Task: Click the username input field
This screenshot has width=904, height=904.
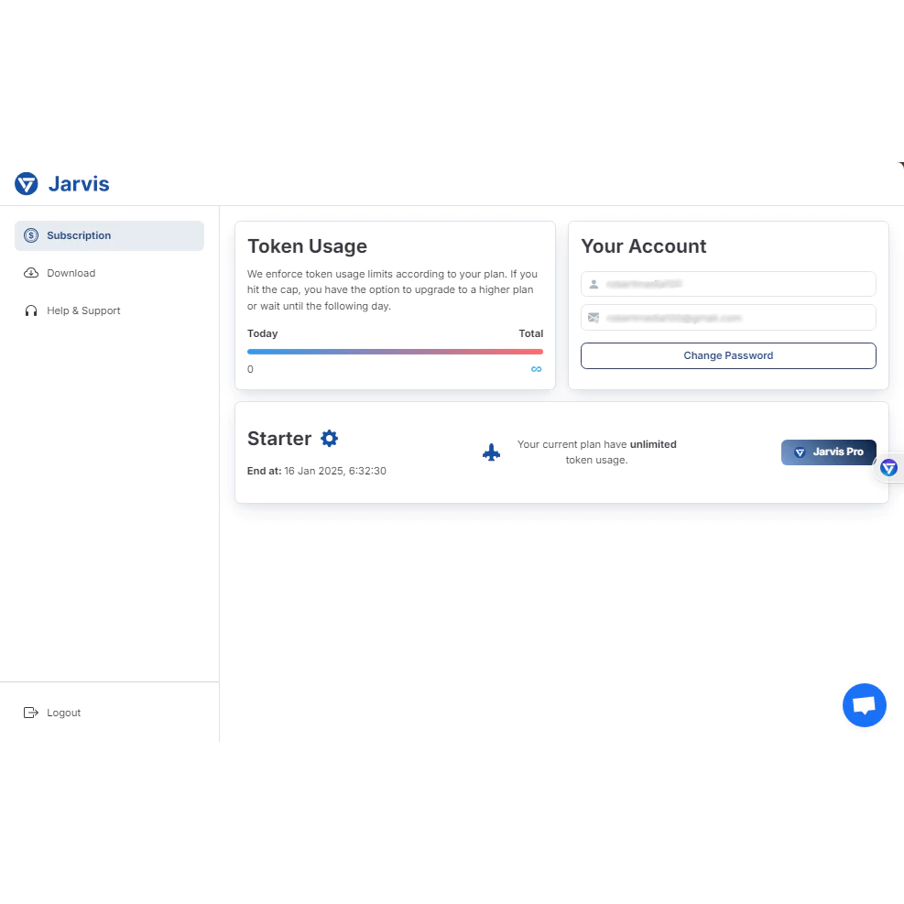Action: pos(728,284)
